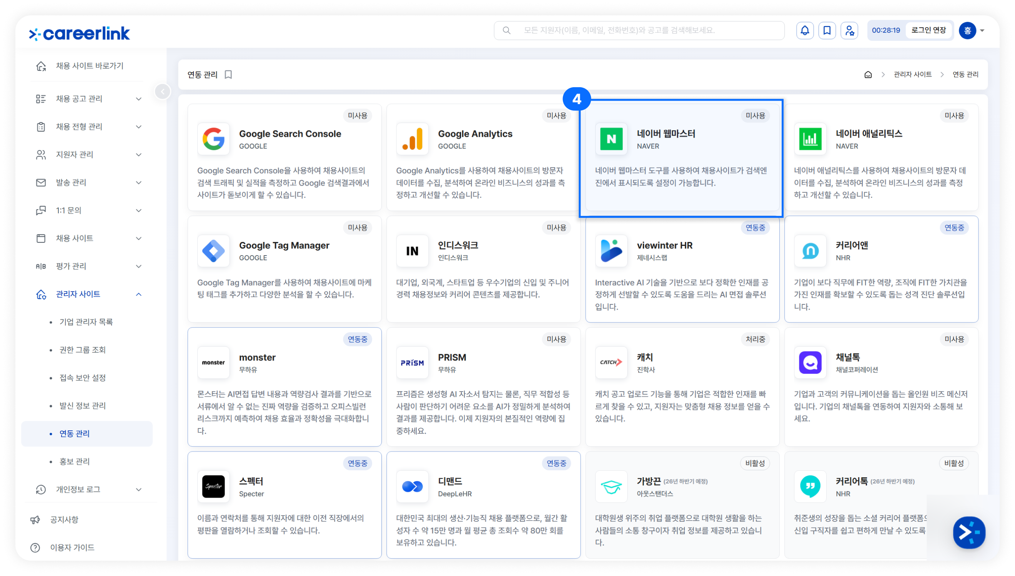Collapse the sidebar with the round arrow button
1015x576 pixels.
[x=163, y=92]
